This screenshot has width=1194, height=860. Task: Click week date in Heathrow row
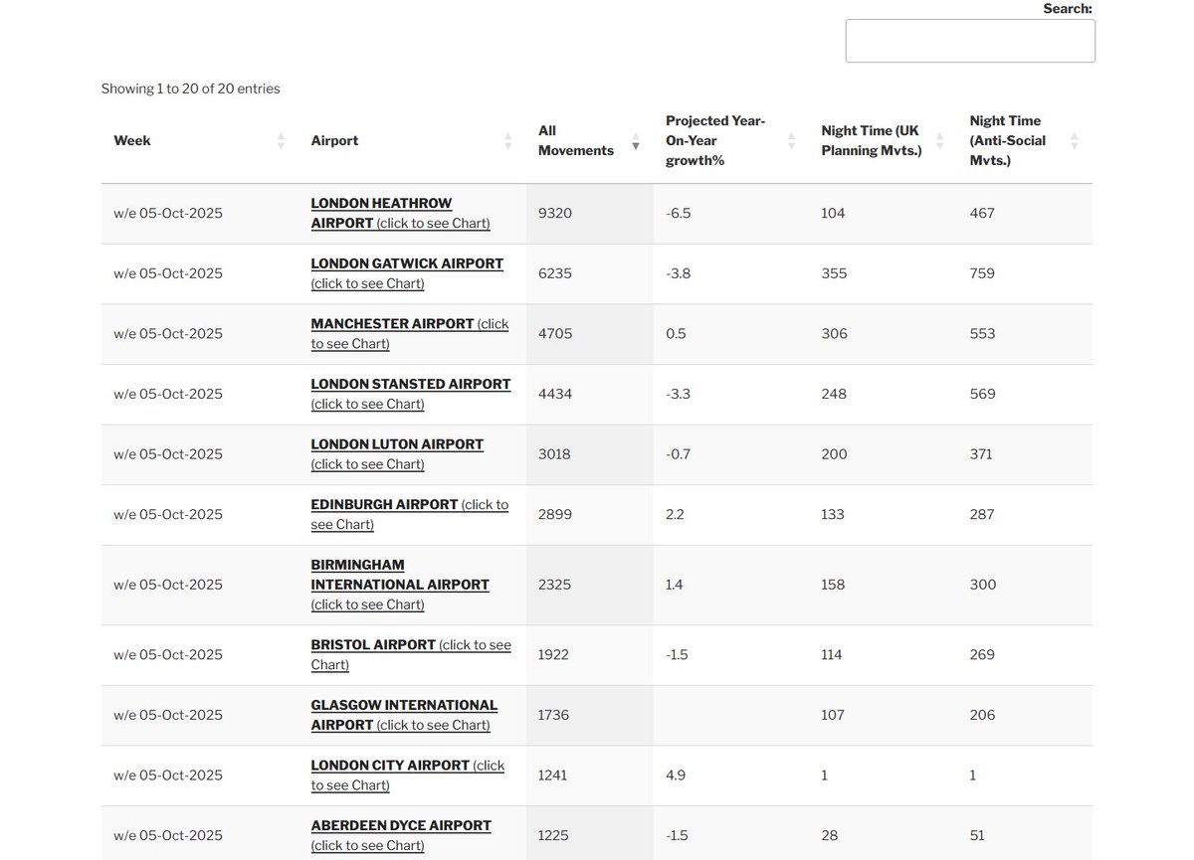pyautogui.click(x=168, y=213)
